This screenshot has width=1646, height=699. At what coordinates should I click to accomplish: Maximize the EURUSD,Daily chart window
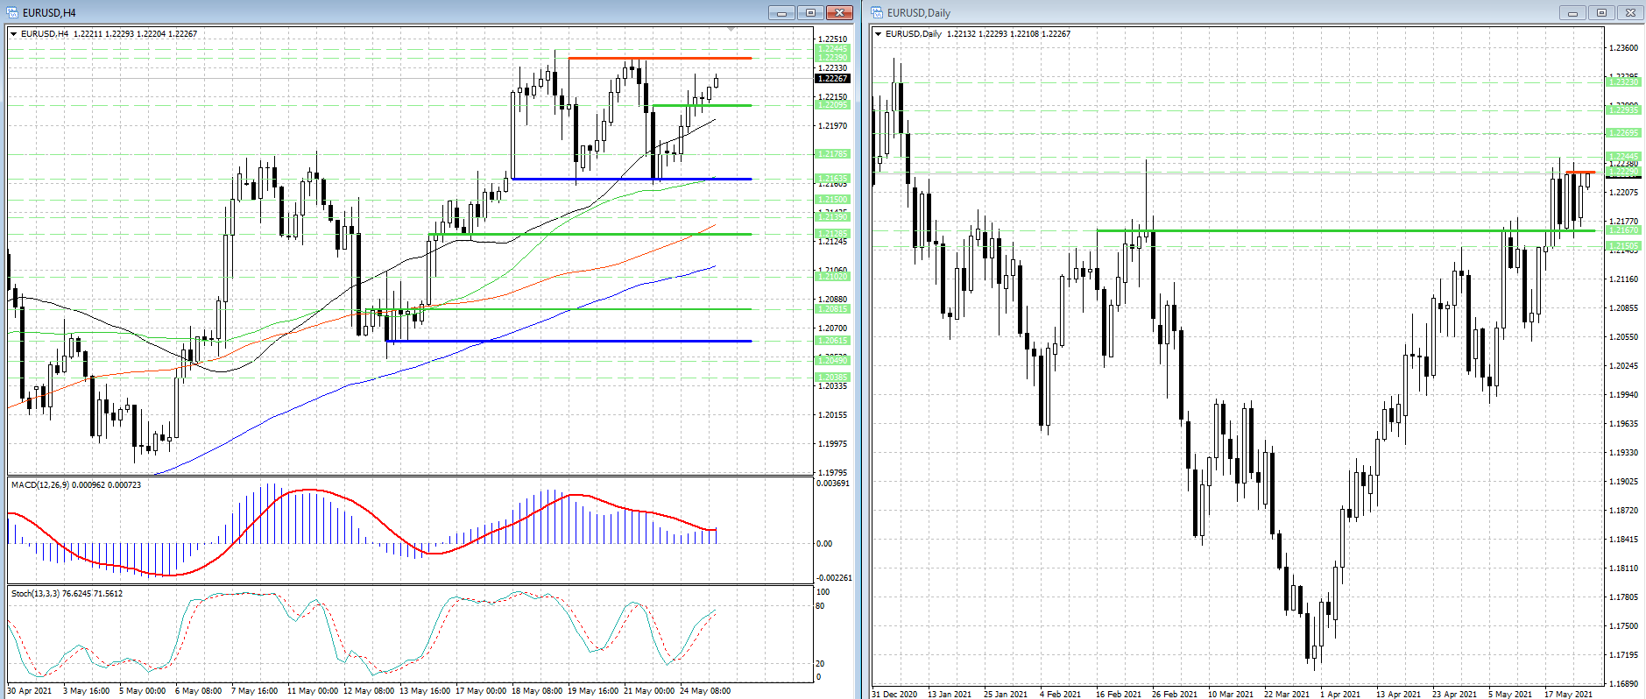pyautogui.click(x=1601, y=12)
